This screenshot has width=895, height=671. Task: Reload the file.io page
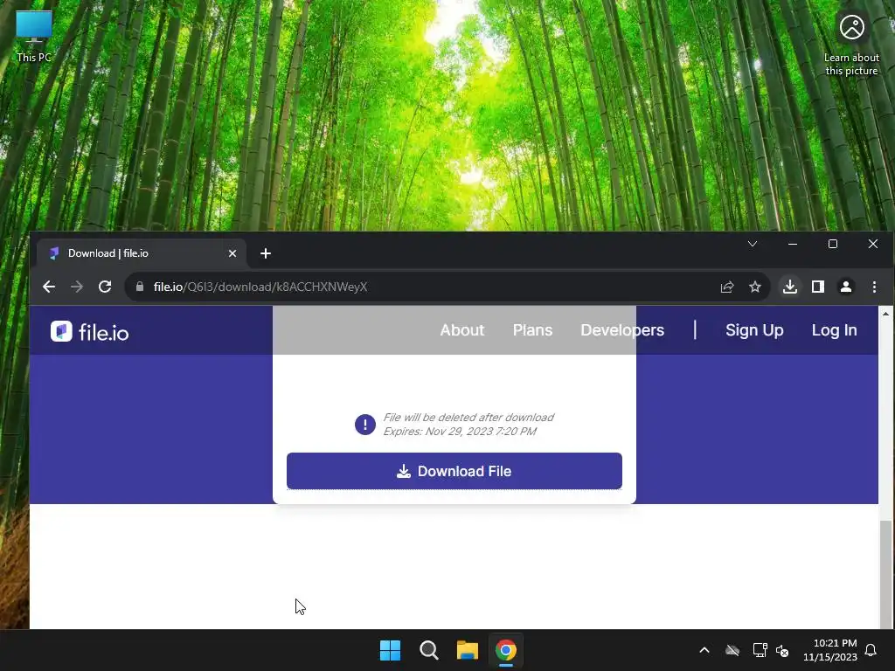pyautogui.click(x=105, y=287)
